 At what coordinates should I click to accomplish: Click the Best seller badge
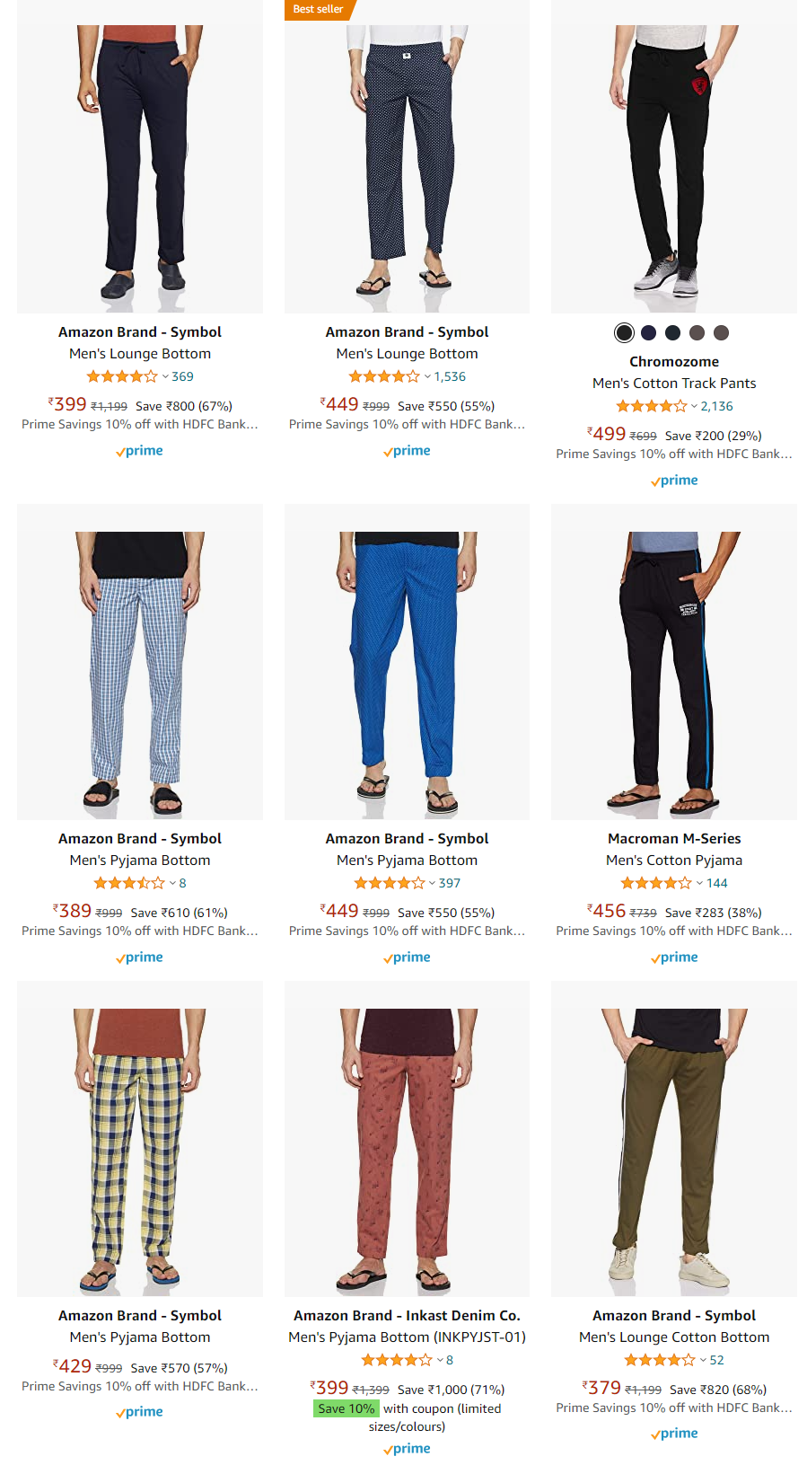(x=319, y=9)
